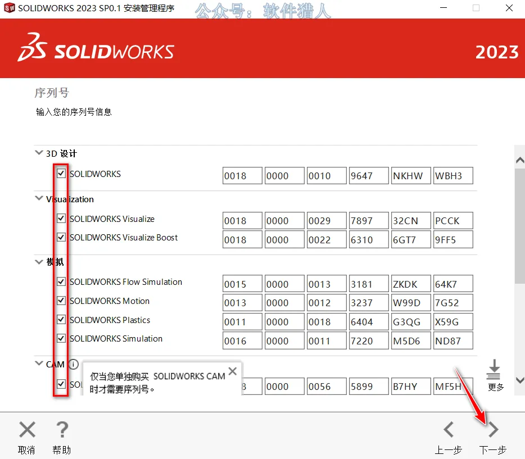Click the 更多 text label

pyautogui.click(x=496, y=387)
